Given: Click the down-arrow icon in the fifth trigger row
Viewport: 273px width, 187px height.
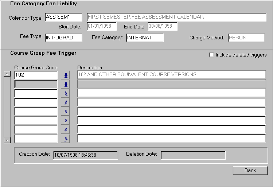Looking at the screenshot, I should 66,112.
